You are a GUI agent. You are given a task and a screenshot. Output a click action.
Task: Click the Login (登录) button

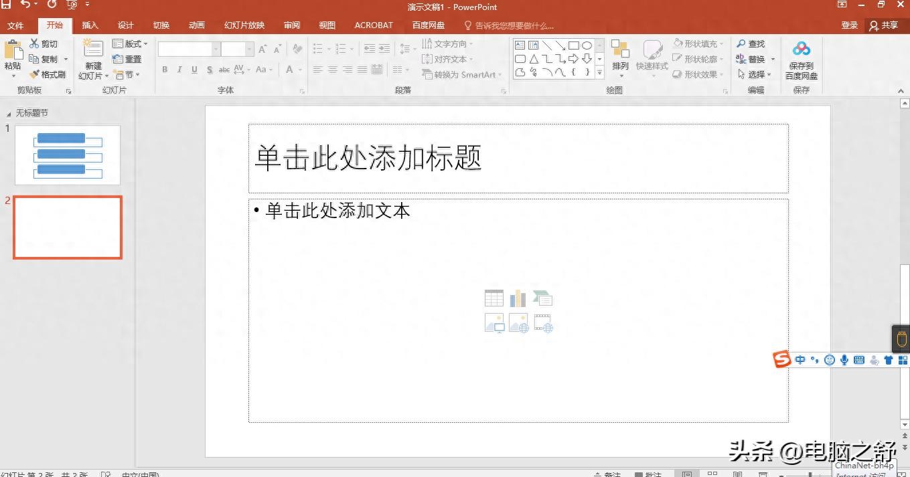coord(849,25)
